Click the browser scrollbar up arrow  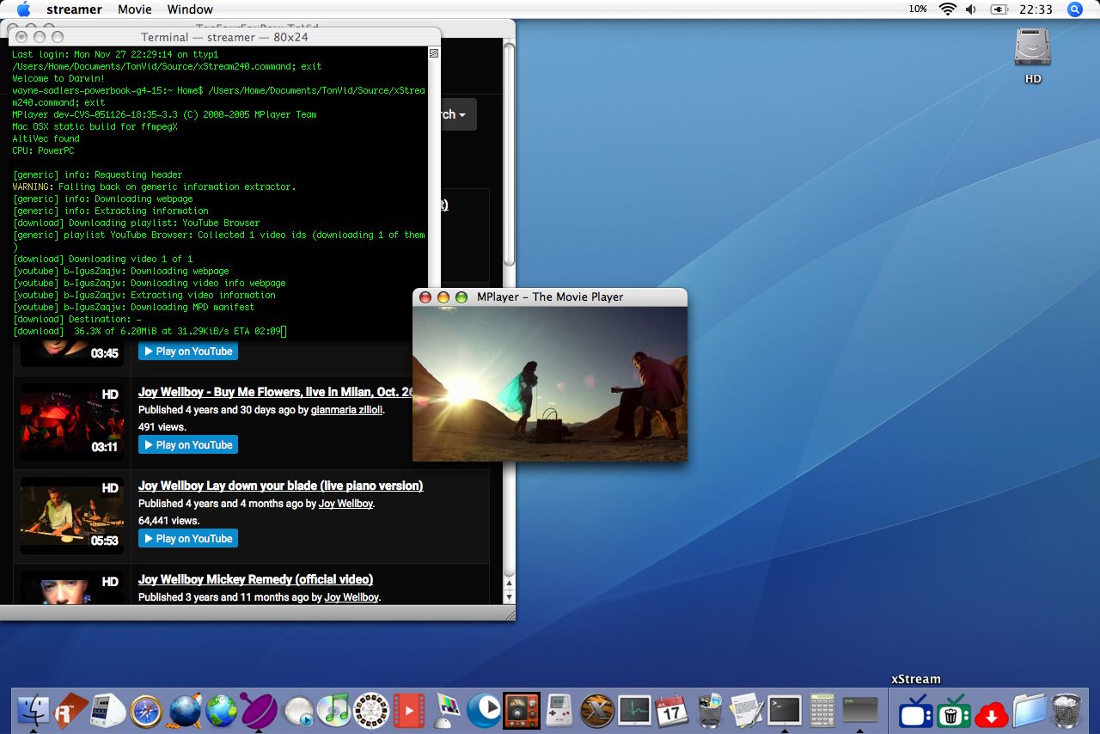tap(509, 583)
